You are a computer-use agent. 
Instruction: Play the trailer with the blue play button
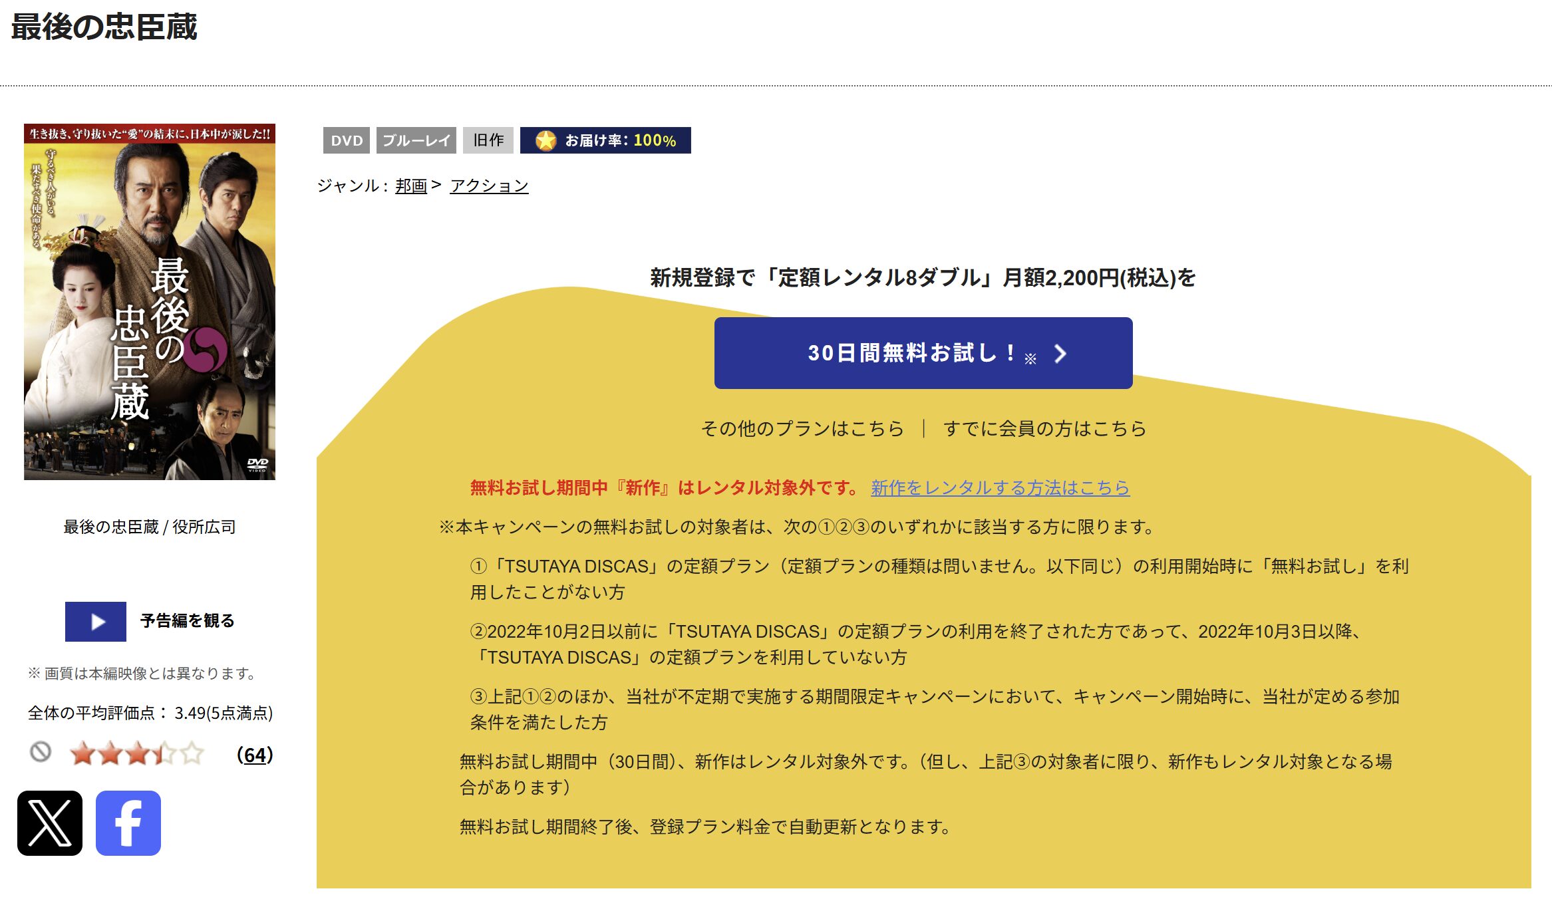96,621
